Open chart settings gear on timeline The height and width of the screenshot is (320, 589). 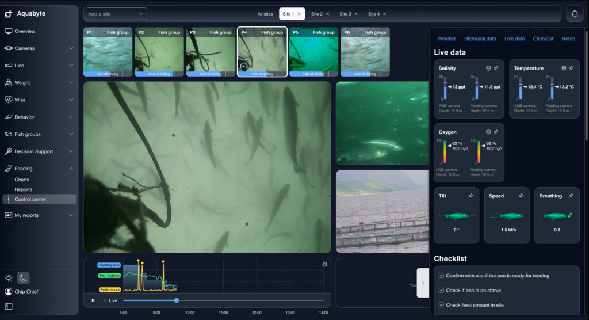pyautogui.click(x=324, y=264)
